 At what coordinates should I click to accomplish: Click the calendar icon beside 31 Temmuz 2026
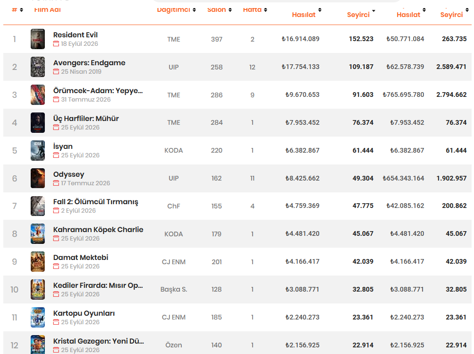(56, 100)
